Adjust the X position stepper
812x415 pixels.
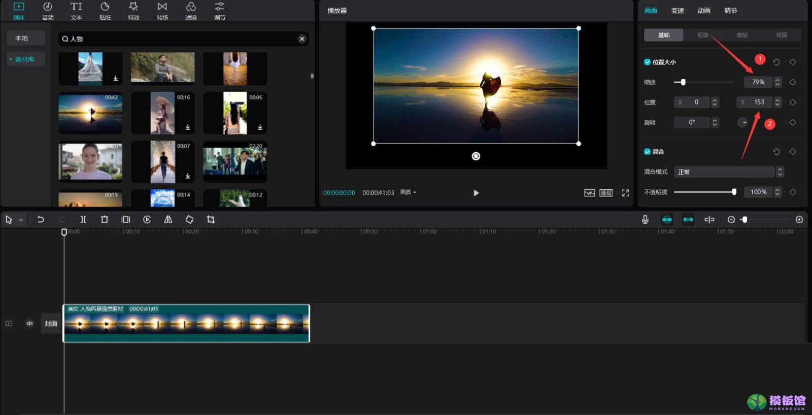tap(715, 102)
